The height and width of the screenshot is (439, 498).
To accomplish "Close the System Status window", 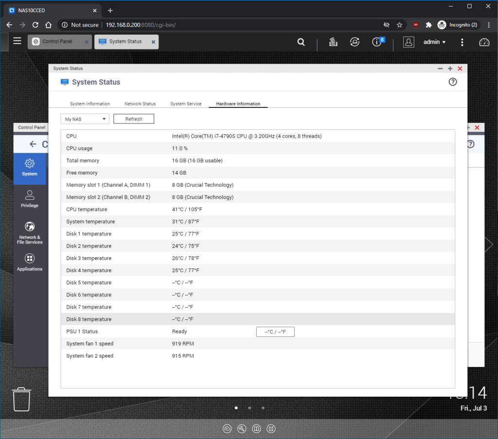I will click(460, 69).
